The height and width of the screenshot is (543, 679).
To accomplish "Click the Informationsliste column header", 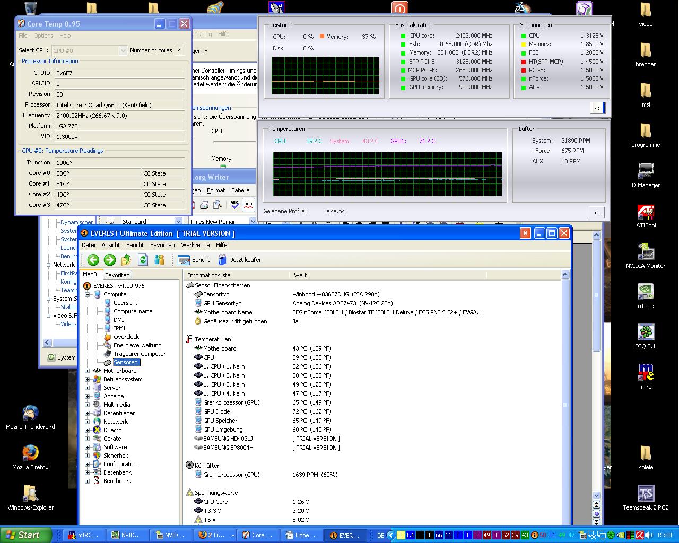I will coord(237,275).
